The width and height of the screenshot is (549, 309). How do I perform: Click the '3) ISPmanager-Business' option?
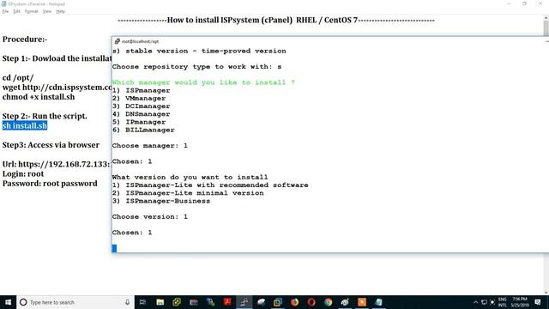coord(161,201)
